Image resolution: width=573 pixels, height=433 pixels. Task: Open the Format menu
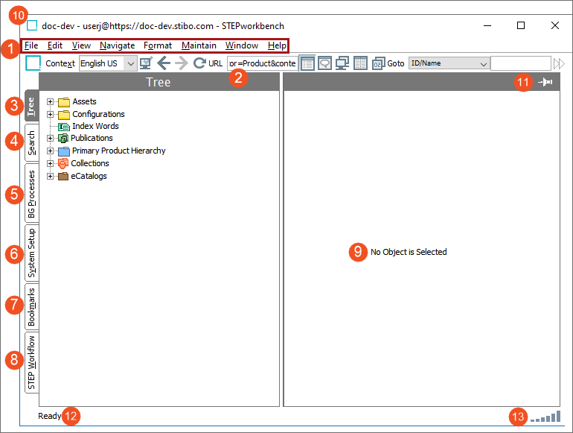pos(158,45)
